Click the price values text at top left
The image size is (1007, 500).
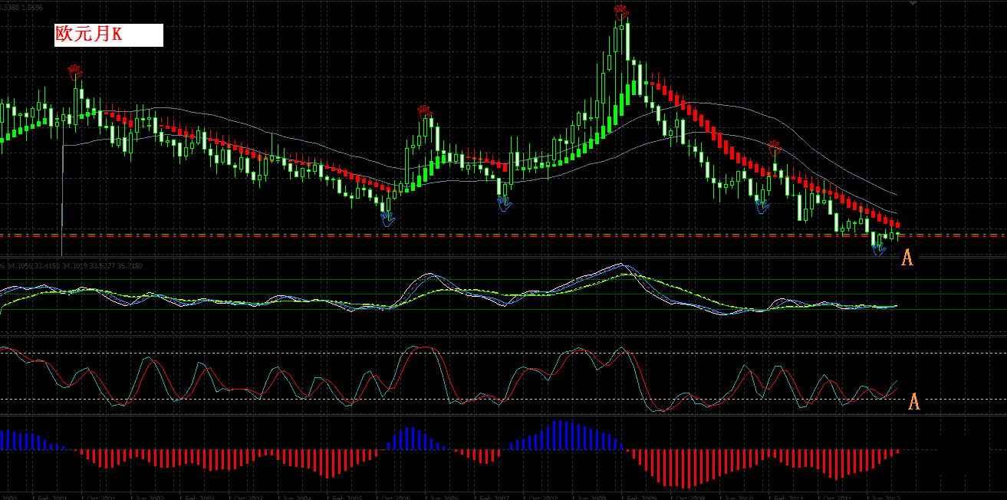[x=21, y=7]
